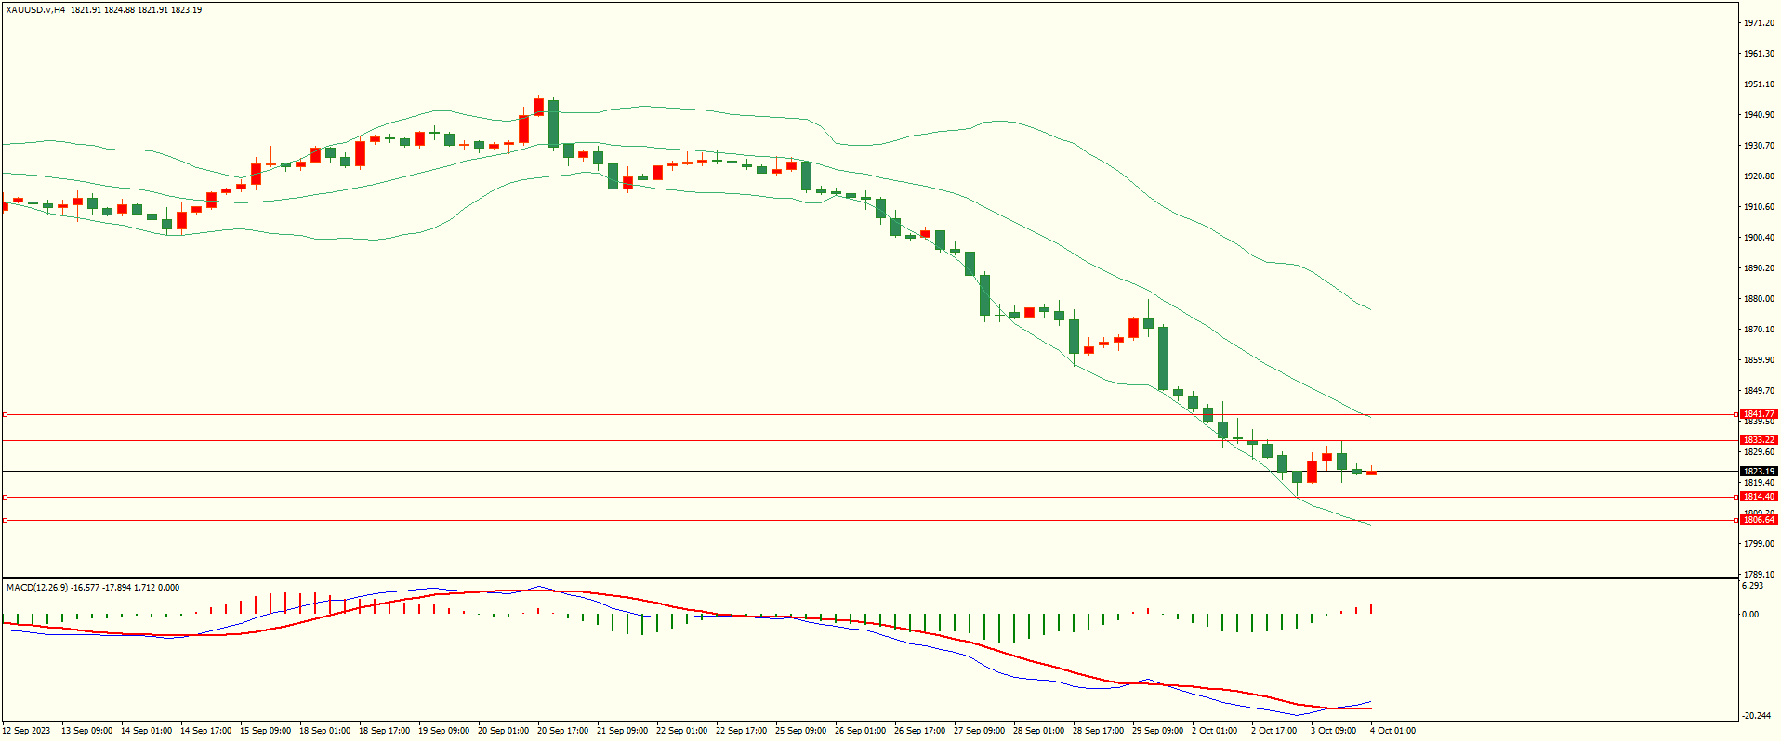This screenshot has width=1781, height=741.
Task: Click the 18 Sep 17:00 time label
Action: pos(385,731)
